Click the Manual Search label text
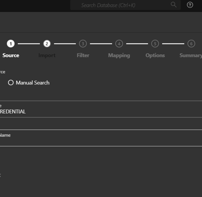This screenshot has width=202, height=197. (x=32, y=83)
